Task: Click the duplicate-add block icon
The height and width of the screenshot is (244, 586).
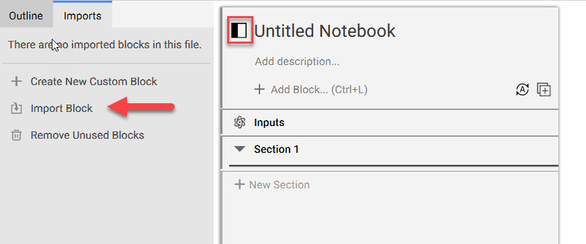Action: point(544,90)
